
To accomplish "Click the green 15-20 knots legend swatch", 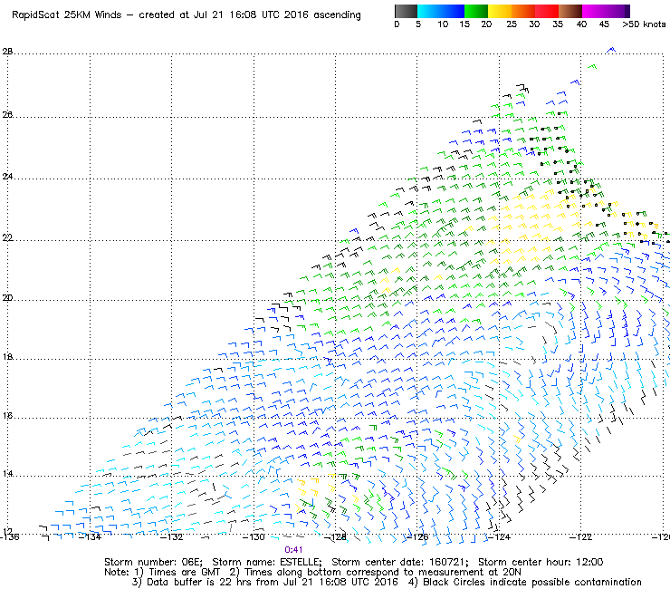I will point(476,11).
